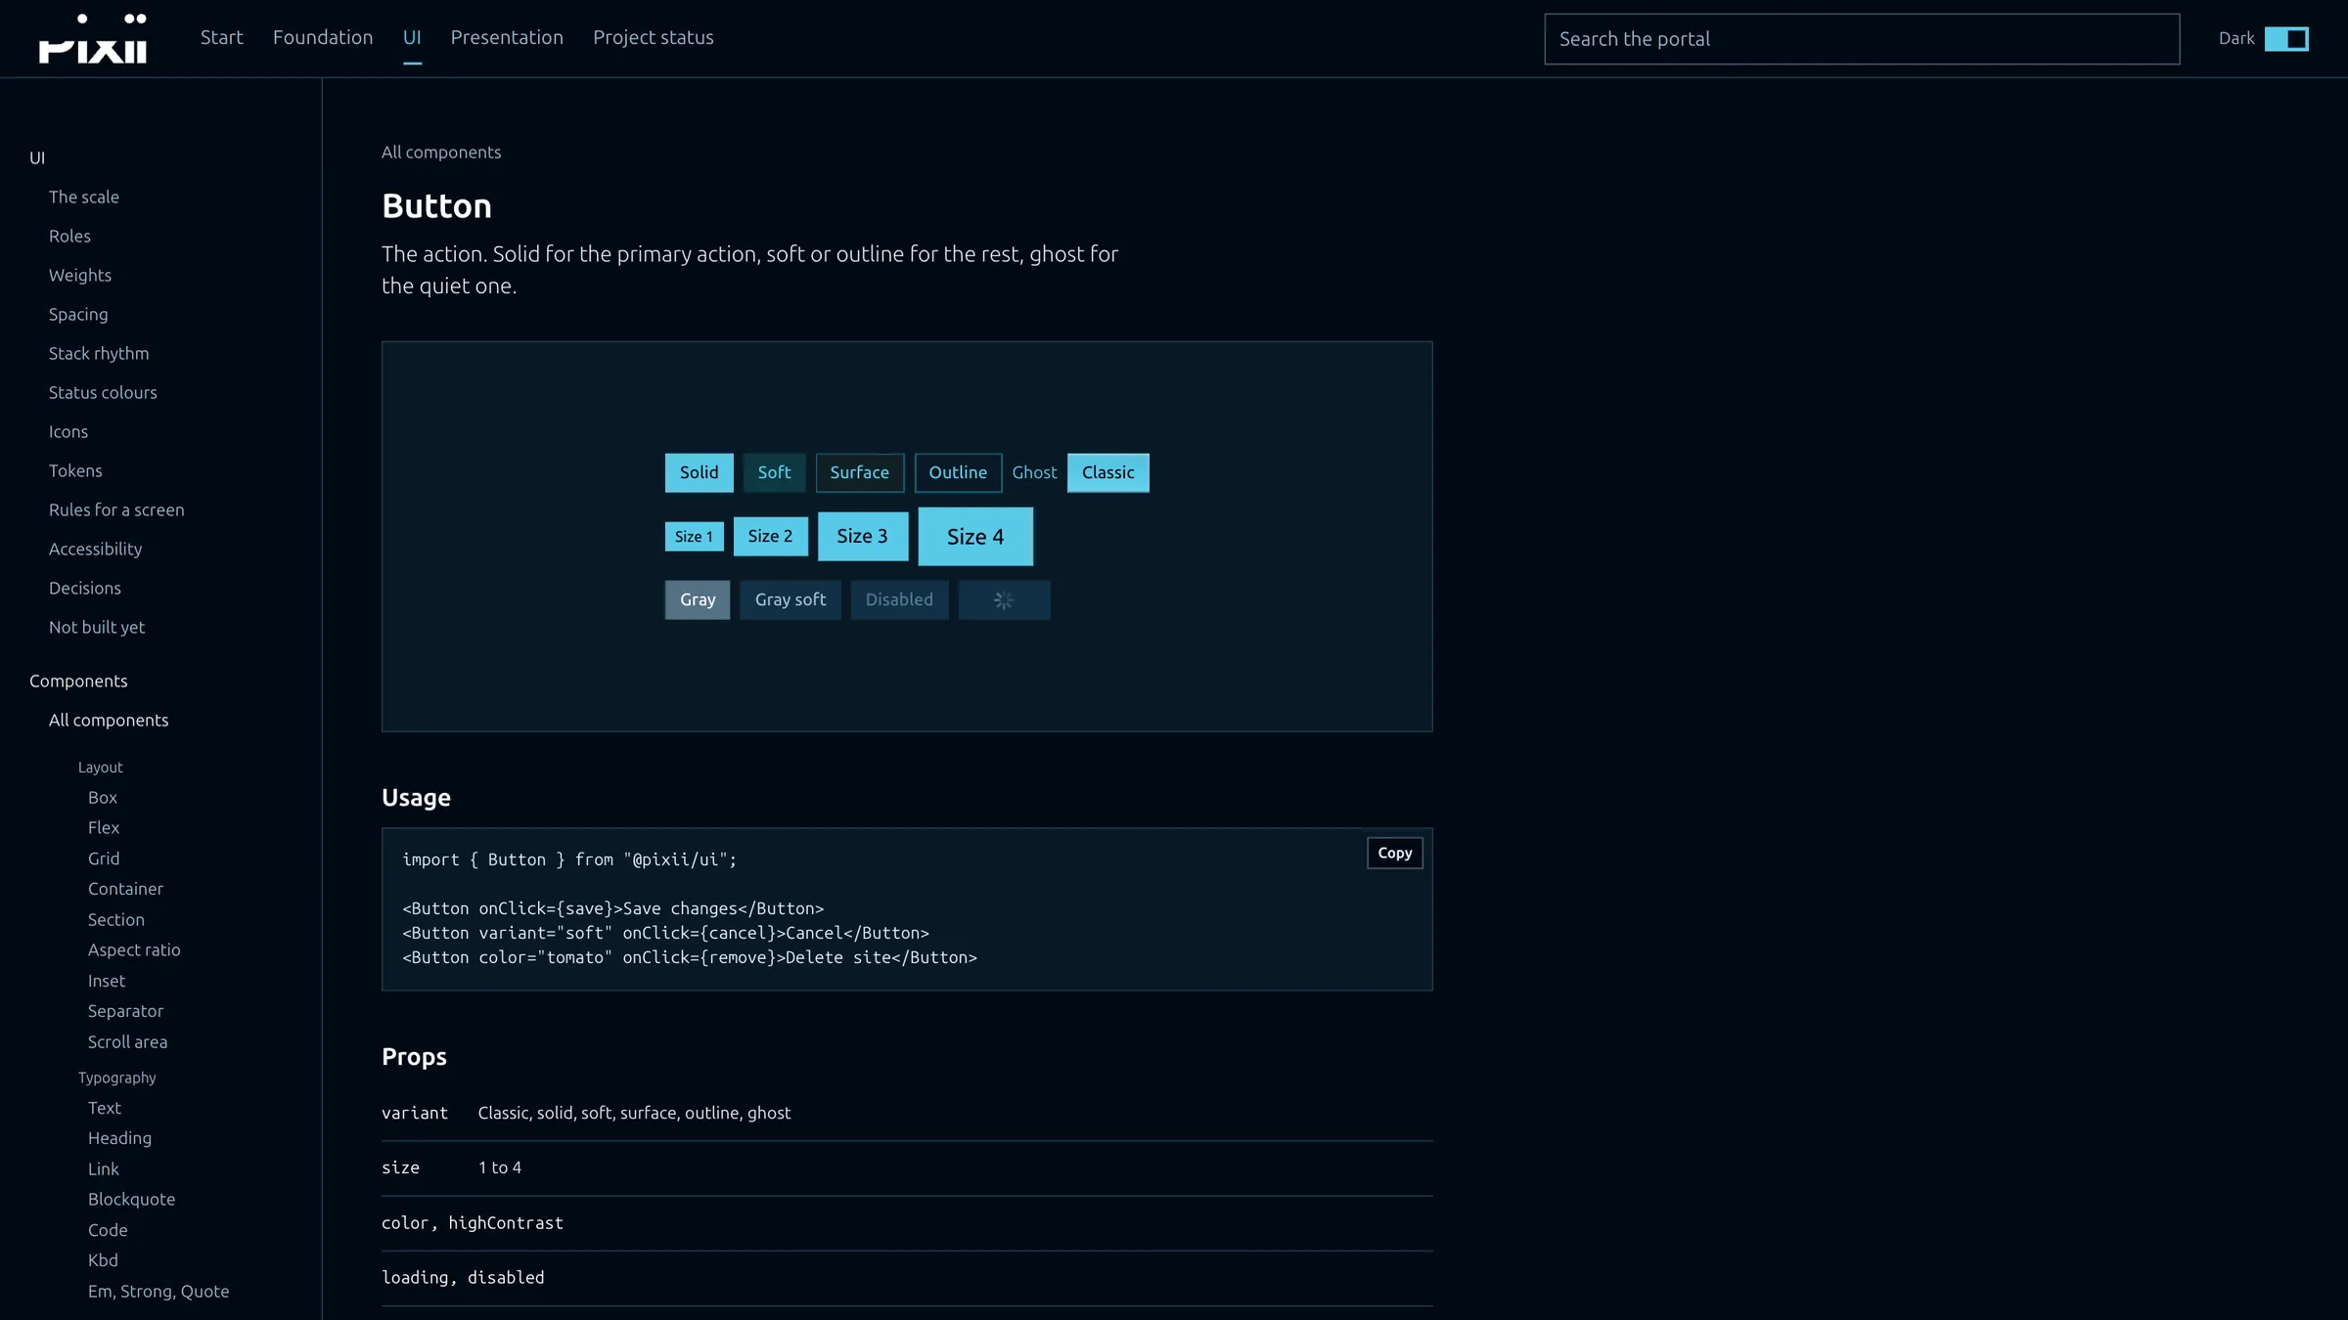The height and width of the screenshot is (1320, 2348).
Task: Click the "1 to 4" size value
Action: coord(500,1168)
